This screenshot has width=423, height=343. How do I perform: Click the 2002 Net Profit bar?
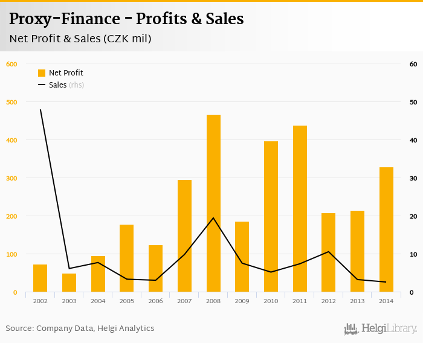[x=40, y=278]
